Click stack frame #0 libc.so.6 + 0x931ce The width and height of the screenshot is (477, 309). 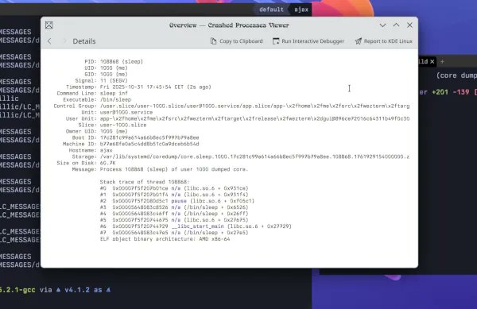pos(174,188)
